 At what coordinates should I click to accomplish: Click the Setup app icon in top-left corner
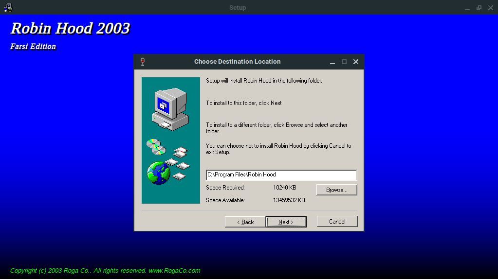pos(7,7)
